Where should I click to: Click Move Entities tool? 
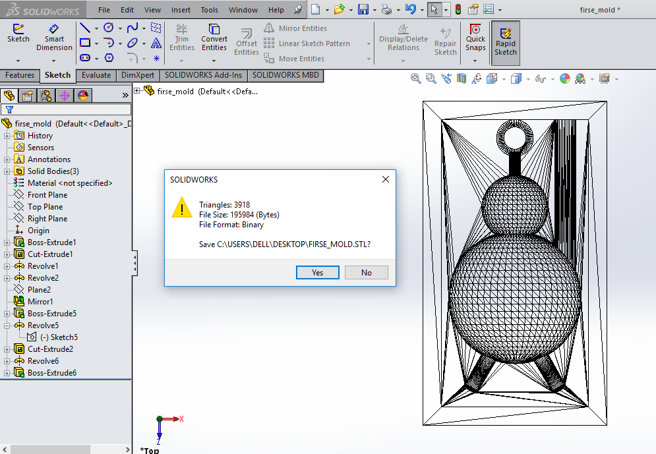(294, 59)
